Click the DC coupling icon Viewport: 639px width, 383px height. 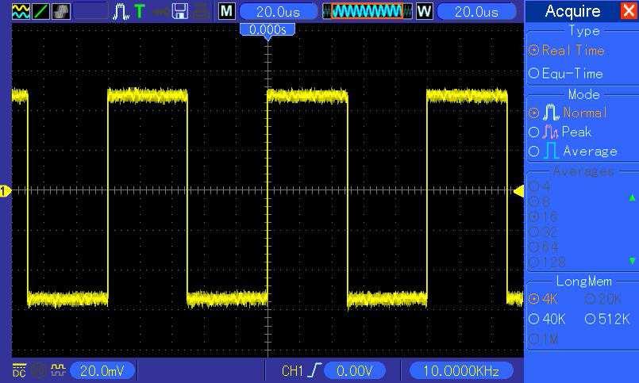(19, 370)
